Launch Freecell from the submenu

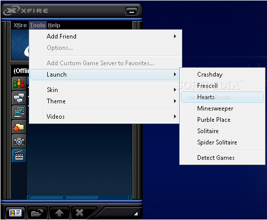222,86
